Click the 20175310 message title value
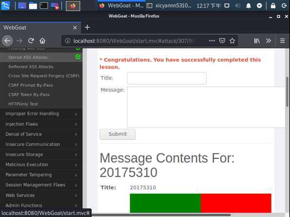The image size is (290, 217). 143,188
